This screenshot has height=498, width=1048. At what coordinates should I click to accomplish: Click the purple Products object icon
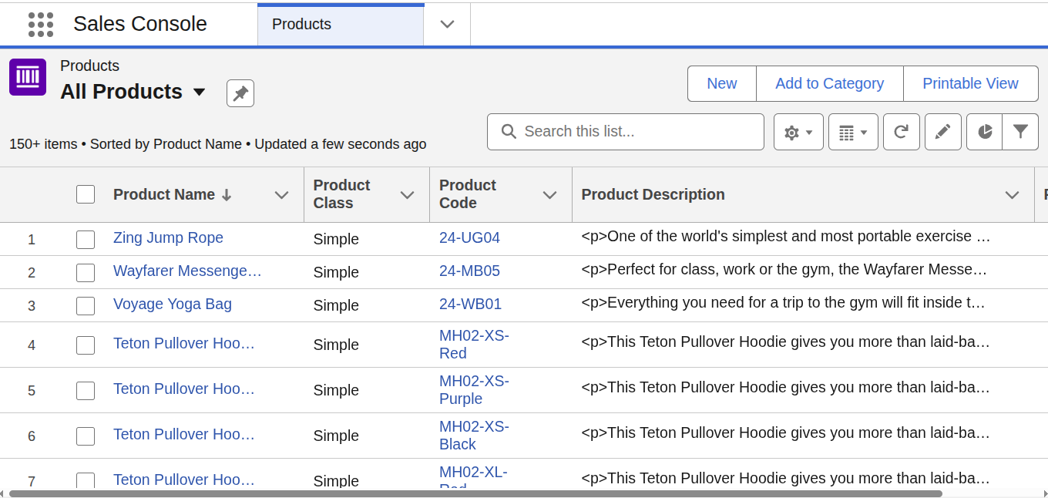tap(28, 77)
